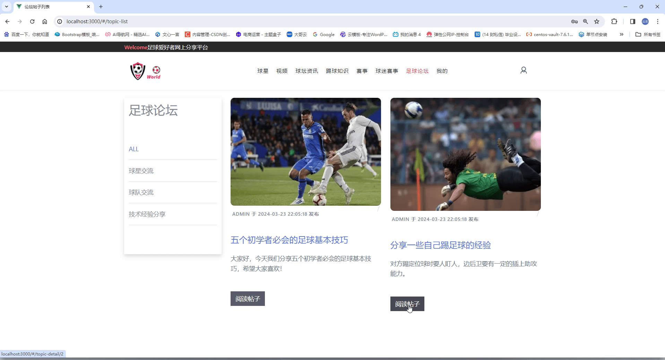Open the post 分享一些自己踢足球的经验
Screen dimensions: 665x360
click(x=440, y=245)
